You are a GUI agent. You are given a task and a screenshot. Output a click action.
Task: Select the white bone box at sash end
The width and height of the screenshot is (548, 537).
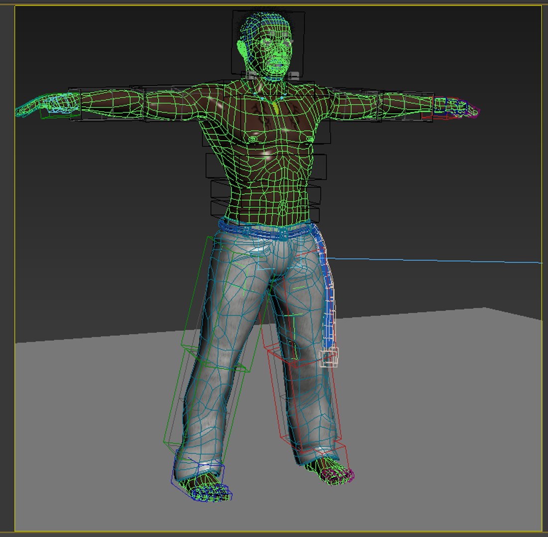[x=329, y=357]
